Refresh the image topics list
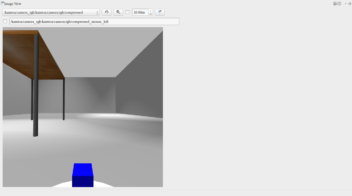This screenshot has height=196, width=352. pyautogui.click(x=107, y=12)
